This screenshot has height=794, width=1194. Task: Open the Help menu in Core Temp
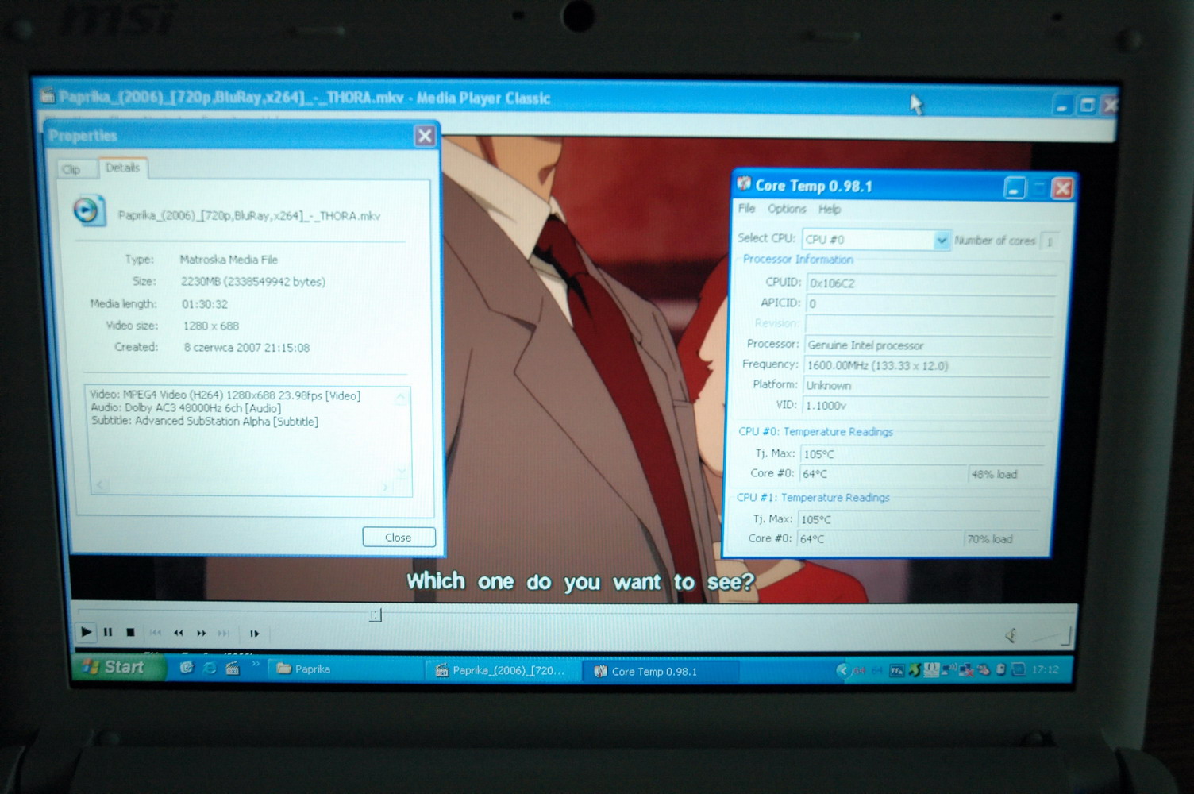pyautogui.click(x=830, y=209)
